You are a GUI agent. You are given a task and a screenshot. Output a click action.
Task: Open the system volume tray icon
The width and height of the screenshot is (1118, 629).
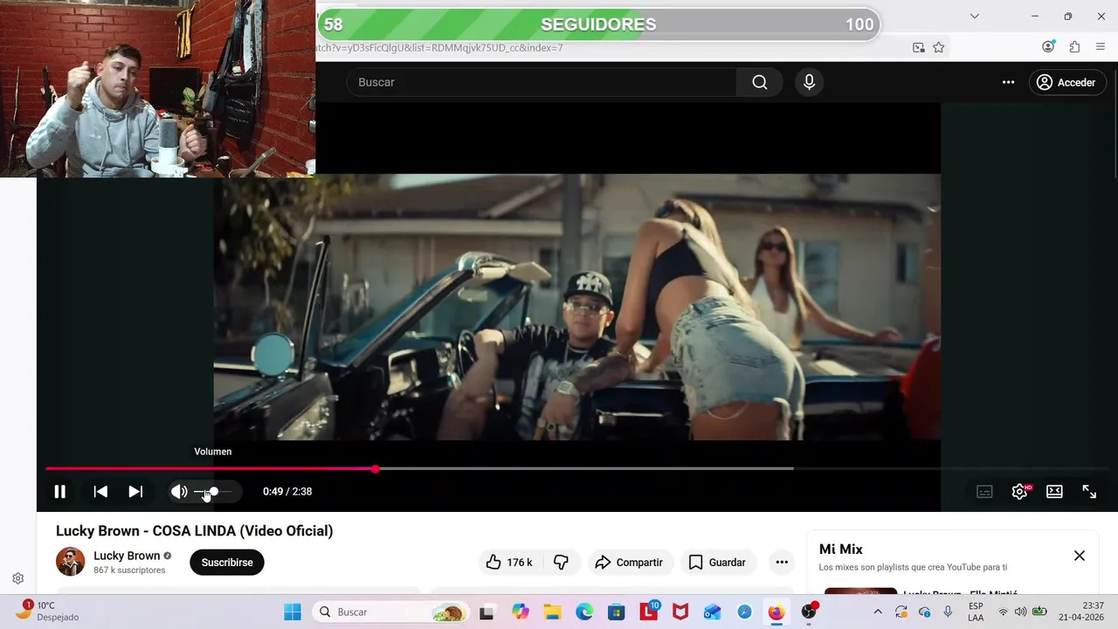pyautogui.click(x=1020, y=612)
